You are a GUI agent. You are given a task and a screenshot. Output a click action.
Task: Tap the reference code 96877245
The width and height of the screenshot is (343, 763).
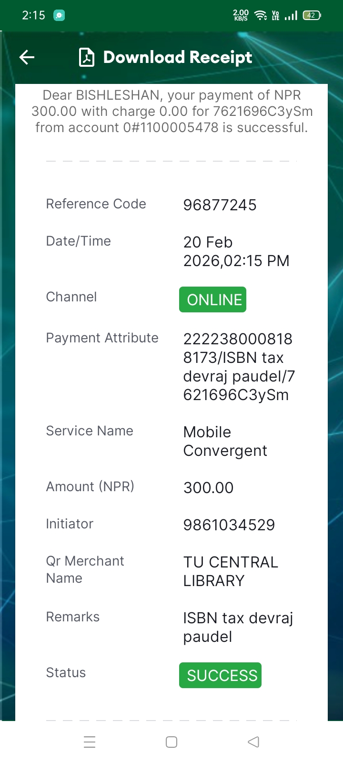coord(220,205)
